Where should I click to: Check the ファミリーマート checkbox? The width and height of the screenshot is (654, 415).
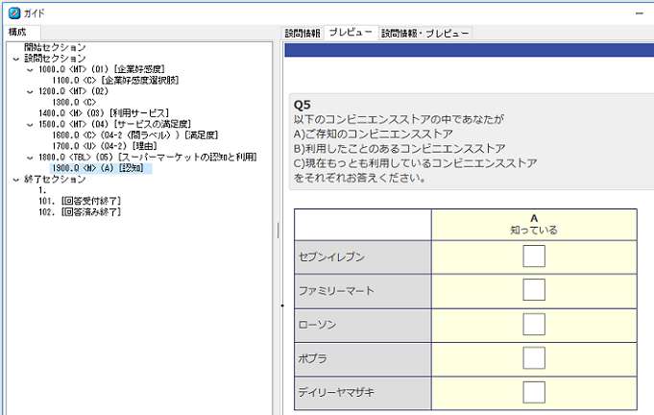(x=534, y=289)
